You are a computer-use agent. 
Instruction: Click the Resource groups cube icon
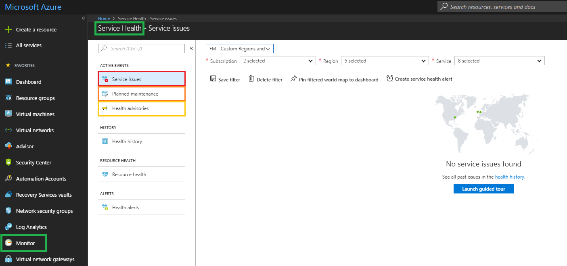[x=8, y=98]
